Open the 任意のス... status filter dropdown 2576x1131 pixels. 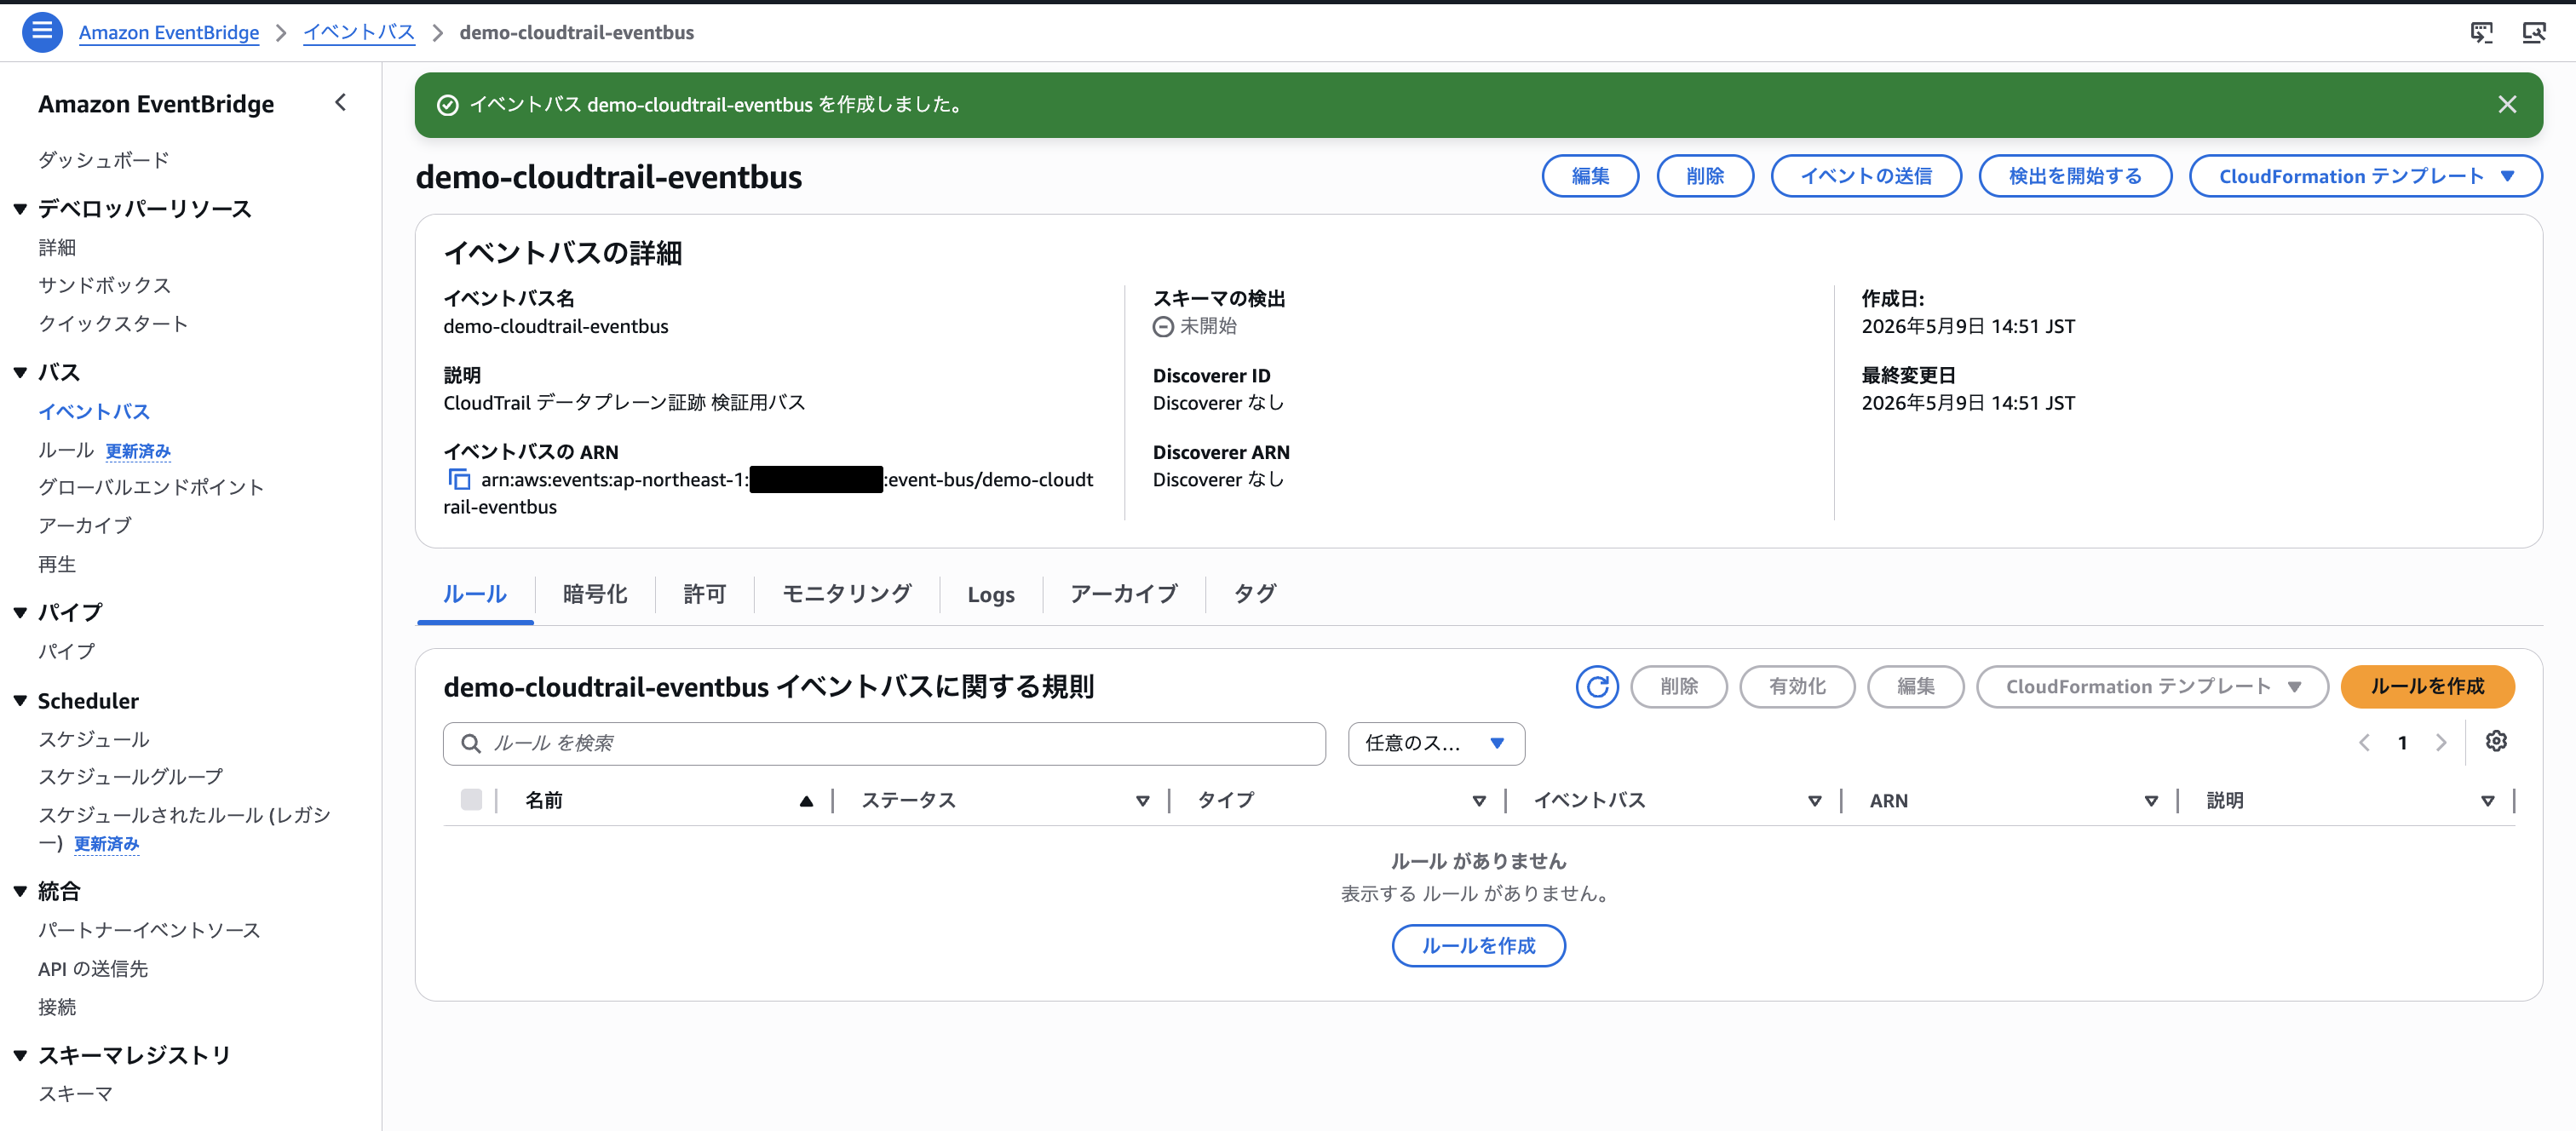coord(1435,743)
